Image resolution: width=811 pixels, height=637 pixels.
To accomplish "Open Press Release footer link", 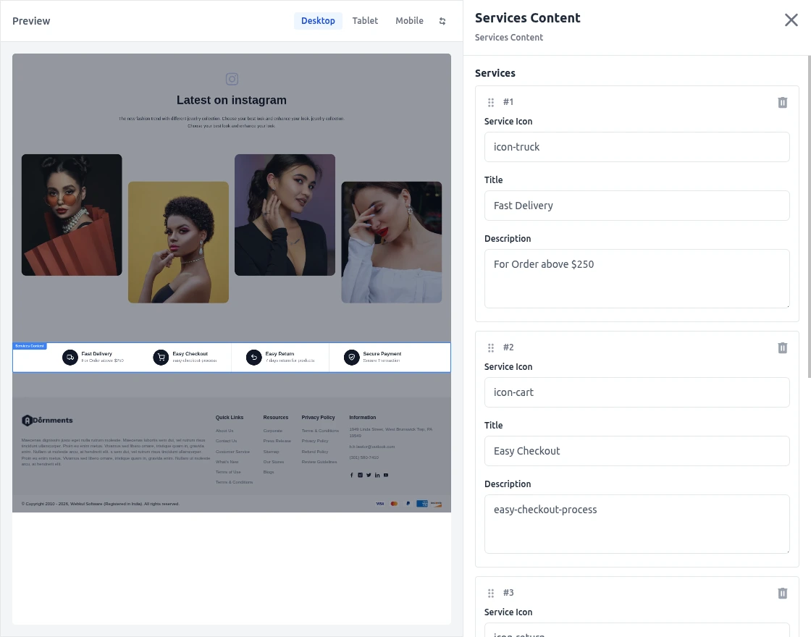I will [277, 441].
